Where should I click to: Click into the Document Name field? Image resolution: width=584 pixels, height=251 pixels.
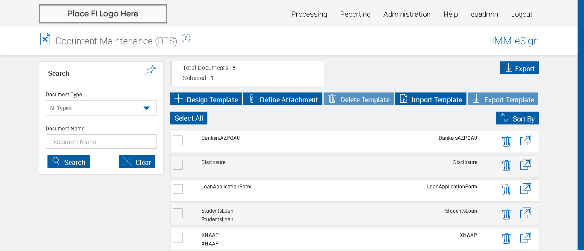(x=101, y=142)
